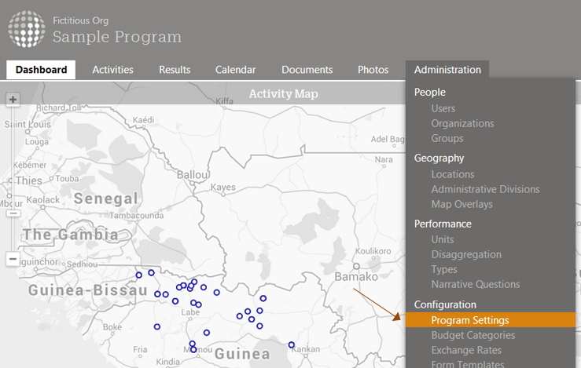Click activity marker just above Boke
The width and height of the screenshot is (581, 368).
(x=157, y=326)
